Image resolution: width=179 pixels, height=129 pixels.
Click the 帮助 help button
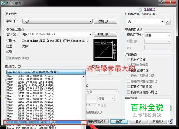(x=158, y=121)
